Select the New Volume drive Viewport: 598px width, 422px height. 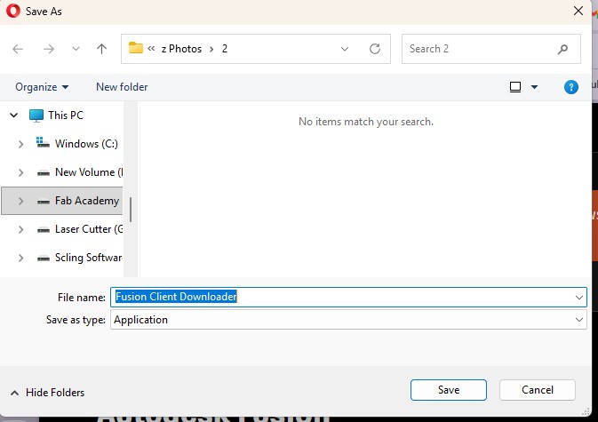[89, 172]
